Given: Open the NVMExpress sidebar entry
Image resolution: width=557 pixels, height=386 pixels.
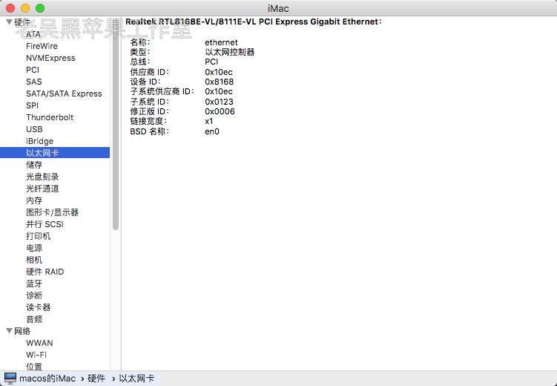Looking at the screenshot, I should pos(50,58).
